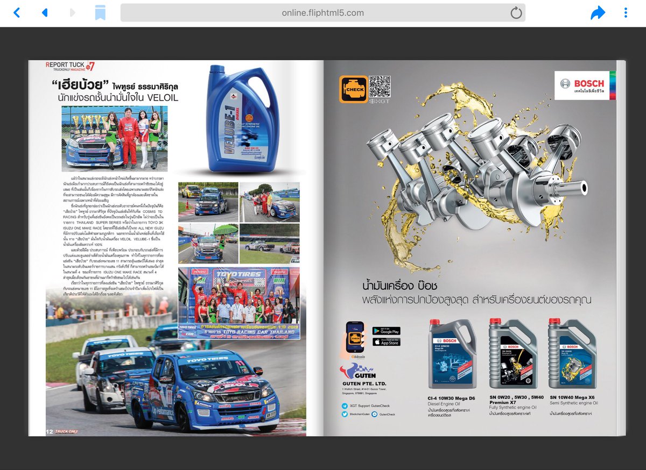Open the three-dot more options menu

coord(626,12)
